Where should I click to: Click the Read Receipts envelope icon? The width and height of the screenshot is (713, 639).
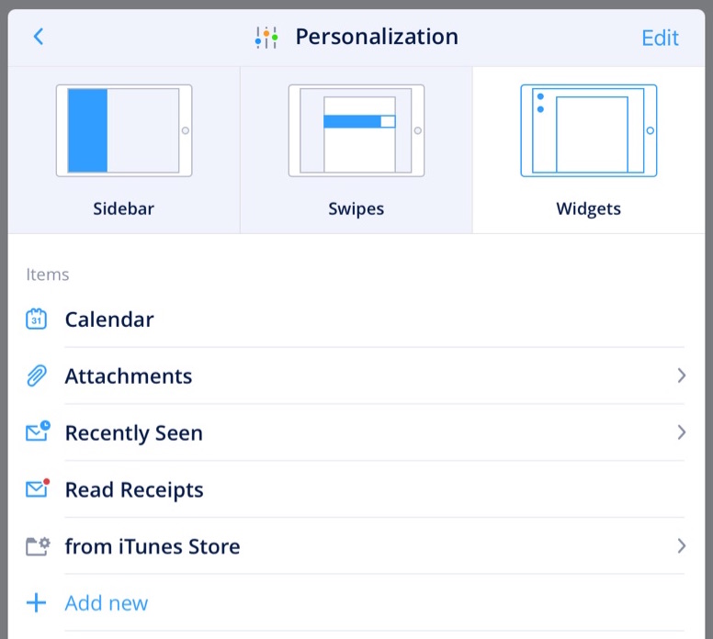click(x=37, y=489)
